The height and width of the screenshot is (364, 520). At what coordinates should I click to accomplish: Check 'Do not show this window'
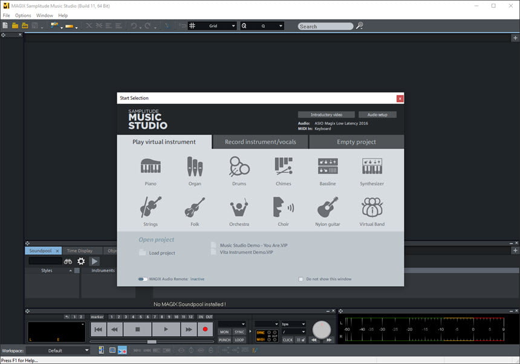pyautogui.click(x=301, y=279)
